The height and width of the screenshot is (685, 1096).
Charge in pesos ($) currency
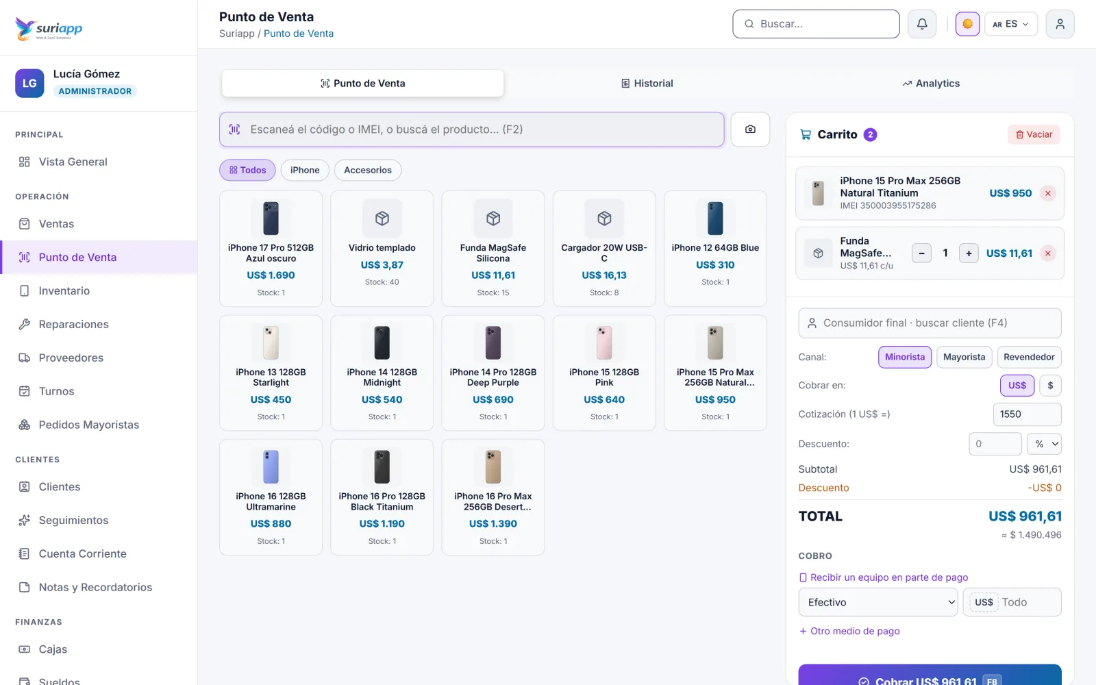pos(1050,386)
